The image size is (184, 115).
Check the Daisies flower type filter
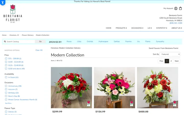[x=6, y=112]
